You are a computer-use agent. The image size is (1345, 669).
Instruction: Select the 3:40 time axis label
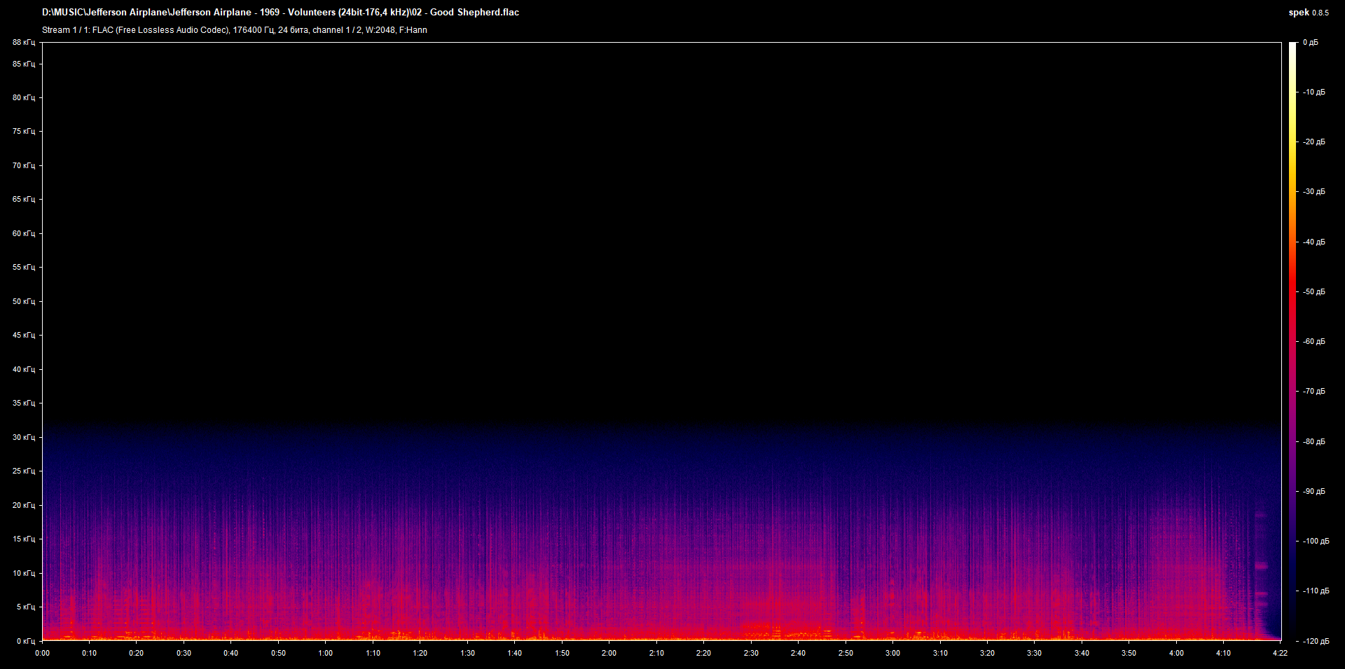pyautogui.click(x=1082, y=653)
